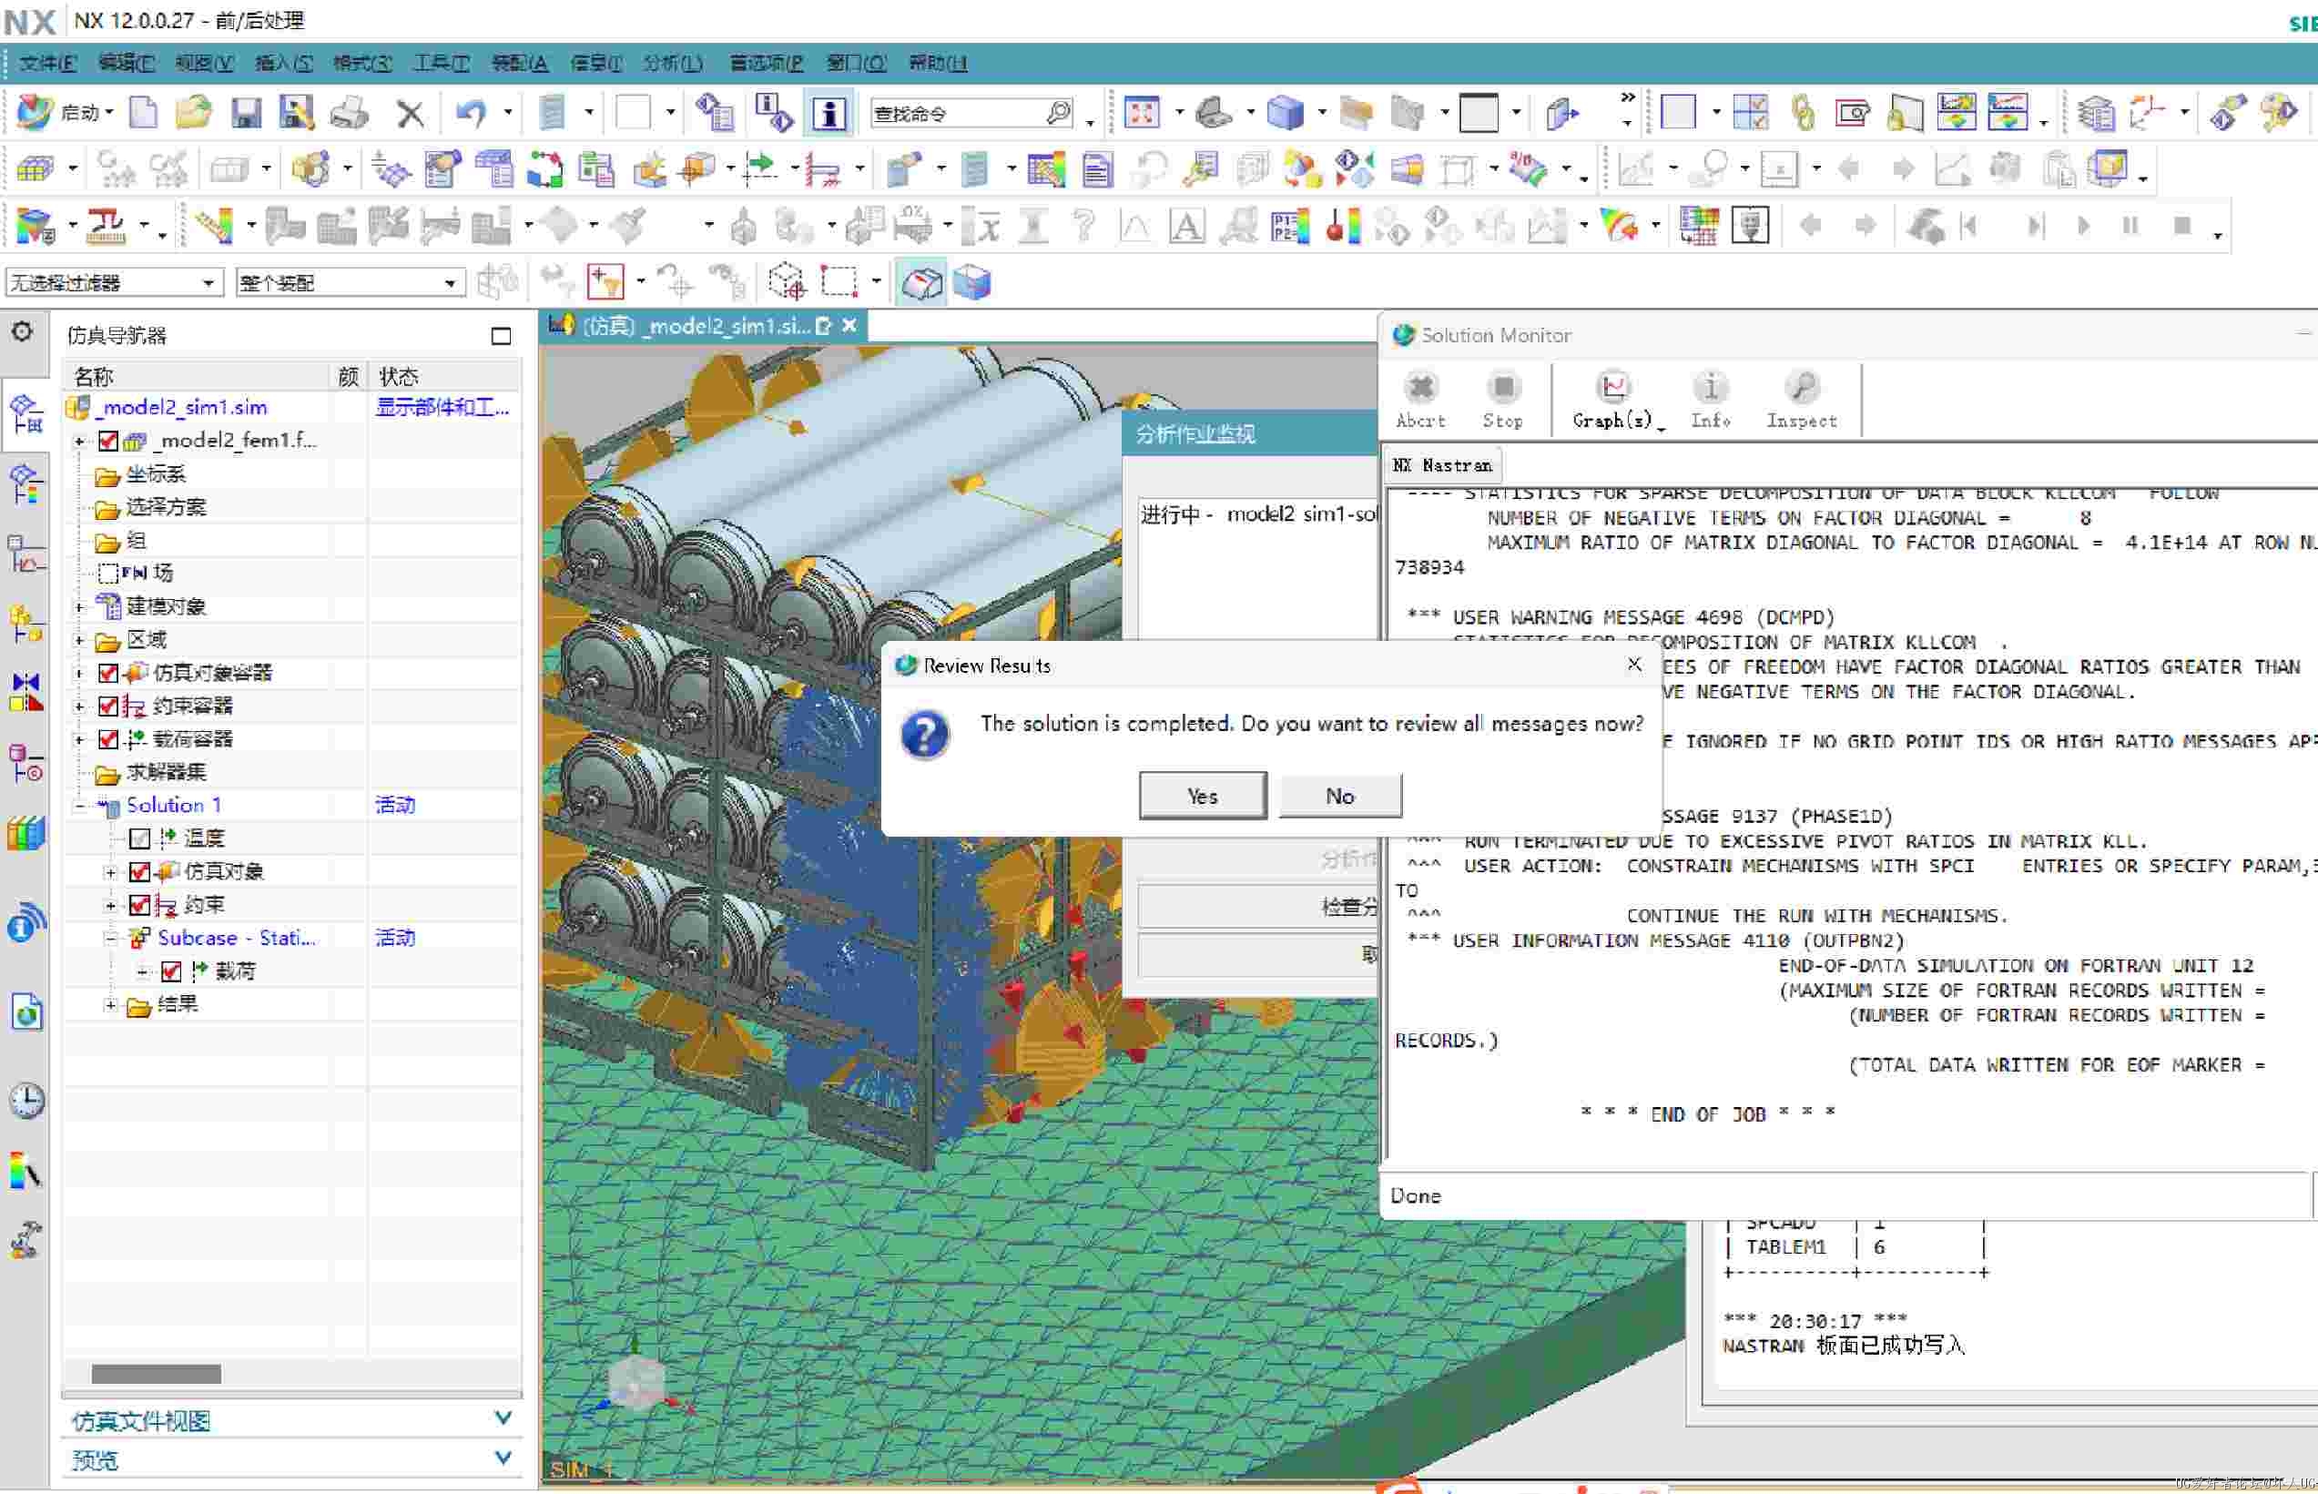Click the stop animation square icon
This screenshot has height=1494, width=2318.
(2182, 226)
